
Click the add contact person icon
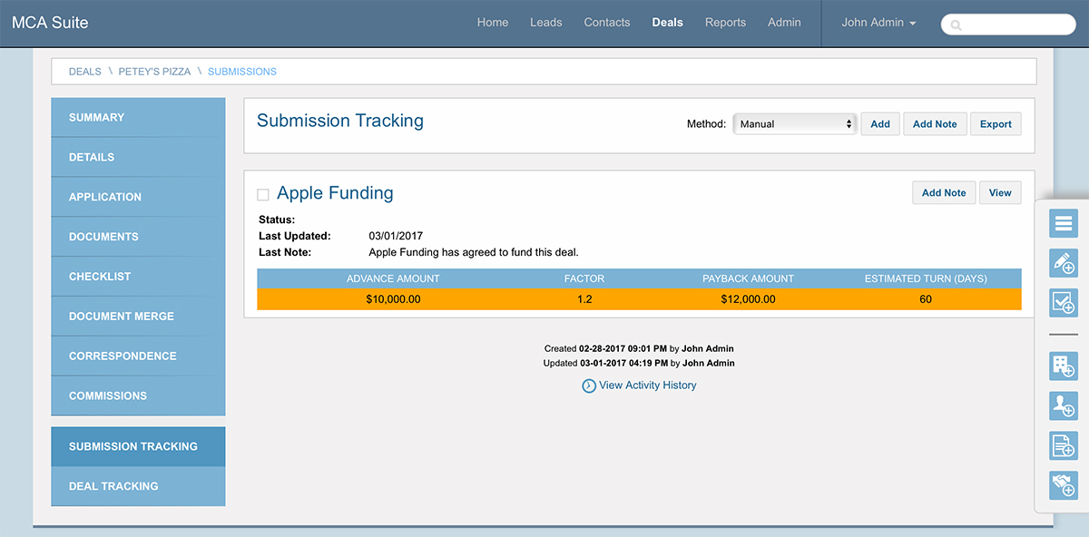pyautogui.click(x=1063, y=405)
